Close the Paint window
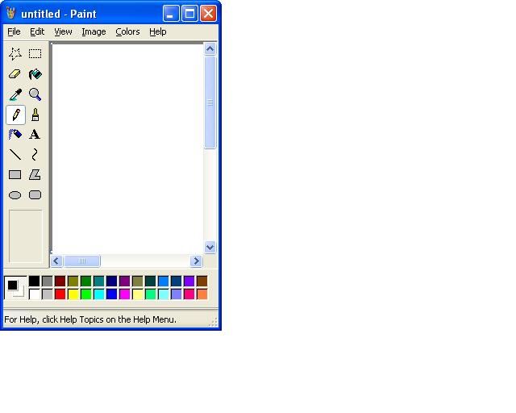 (x=208, y=14)
